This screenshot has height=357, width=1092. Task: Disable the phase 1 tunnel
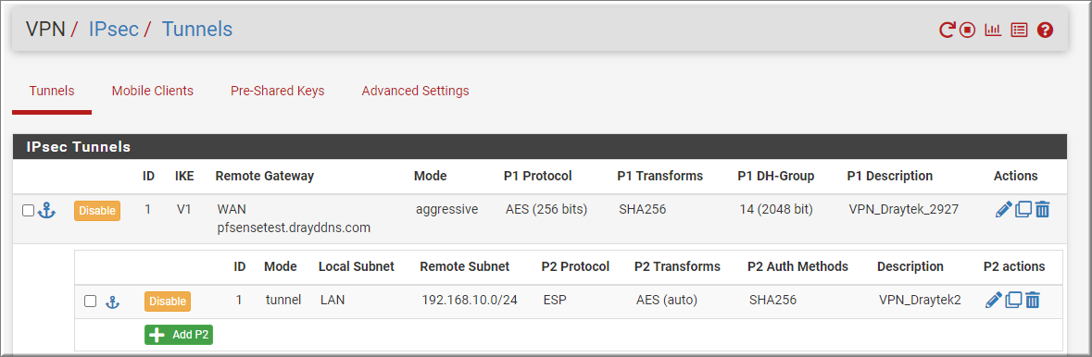pyautogui.click(x=97, y=211)
